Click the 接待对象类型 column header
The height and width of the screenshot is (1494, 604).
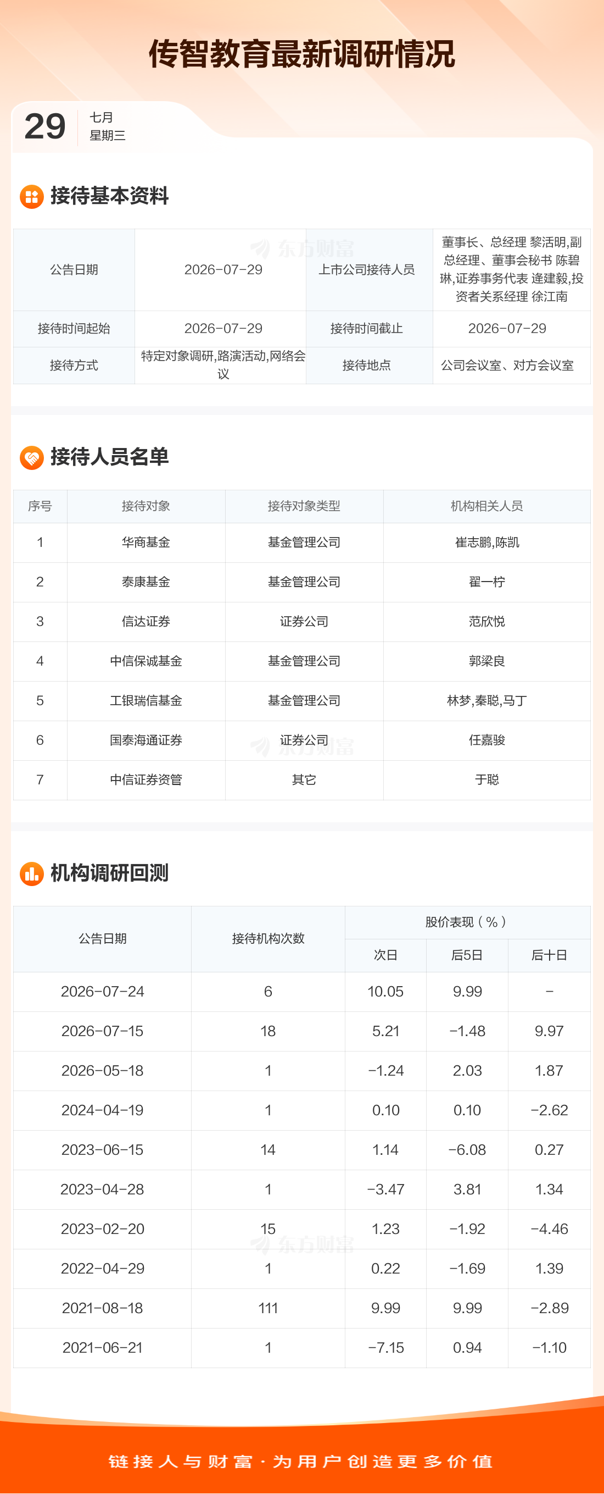pos(304,506)
